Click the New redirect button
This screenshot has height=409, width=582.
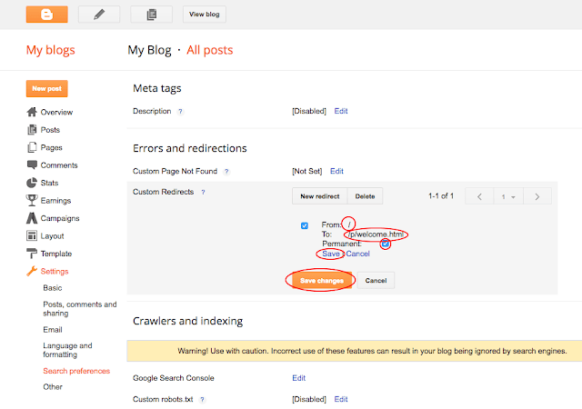point(319,196)
